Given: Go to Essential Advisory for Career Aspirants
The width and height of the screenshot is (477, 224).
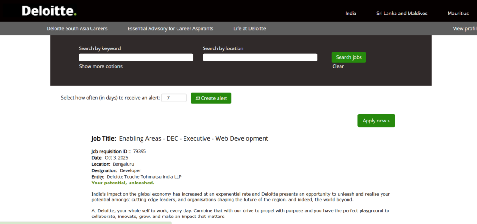Looking at the screenshot, I should [170, 28].
